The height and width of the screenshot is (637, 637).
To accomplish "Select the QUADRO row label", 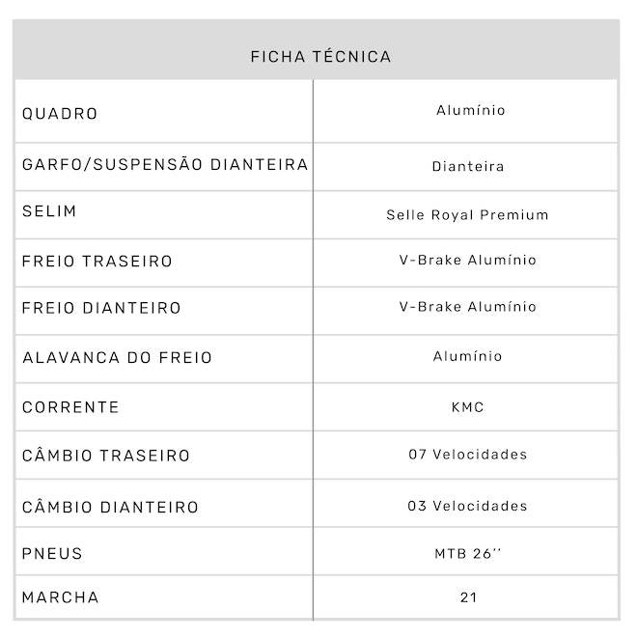I will coord(60,114).
